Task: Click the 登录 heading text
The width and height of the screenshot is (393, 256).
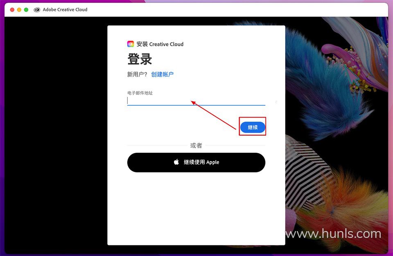Action: coord(140,59)
